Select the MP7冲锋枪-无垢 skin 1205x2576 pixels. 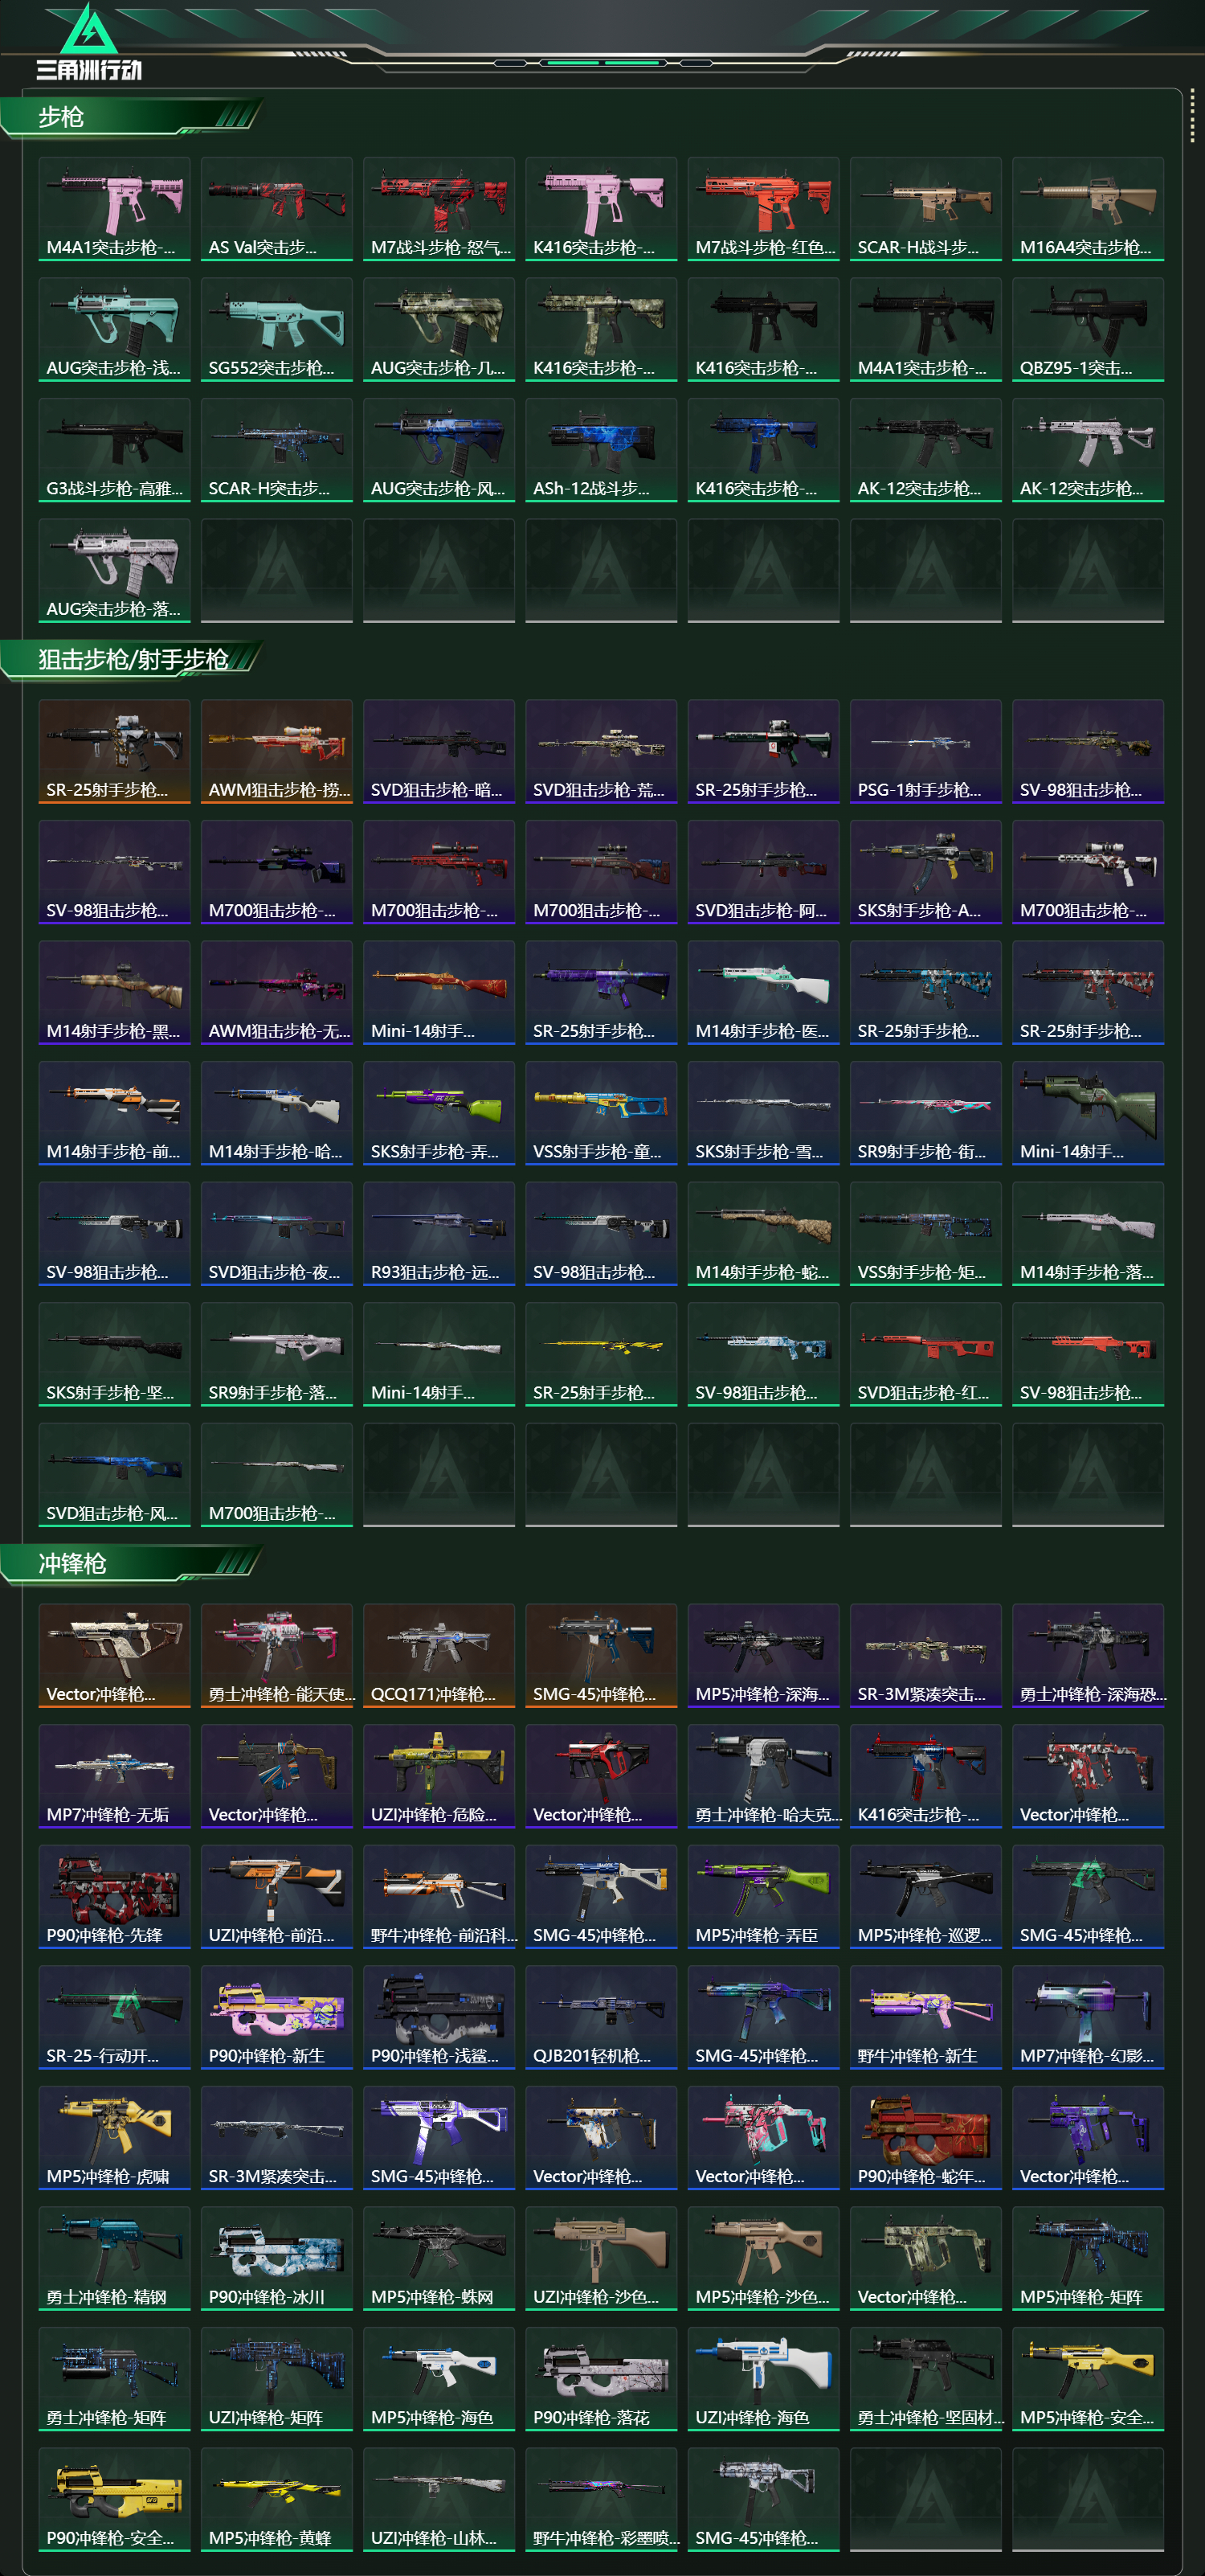[x=114, y=1776]
